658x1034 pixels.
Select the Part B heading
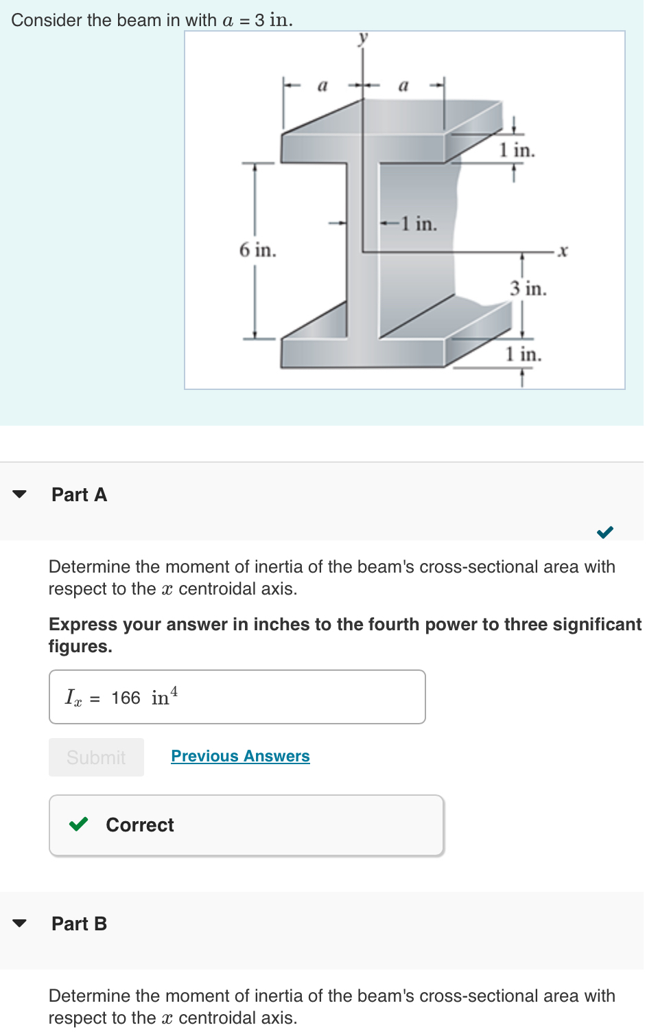tap(78, 923)
